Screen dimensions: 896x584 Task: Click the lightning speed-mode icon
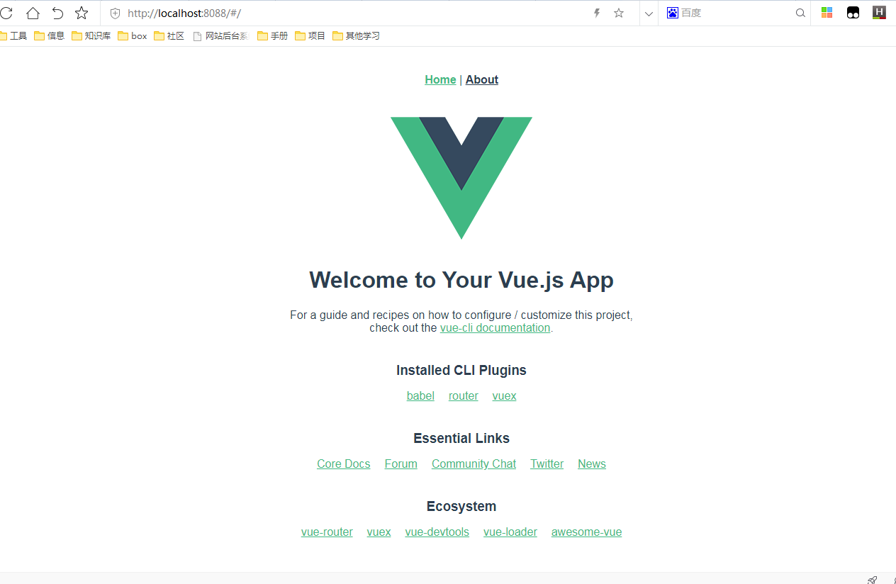coord(597,13)
